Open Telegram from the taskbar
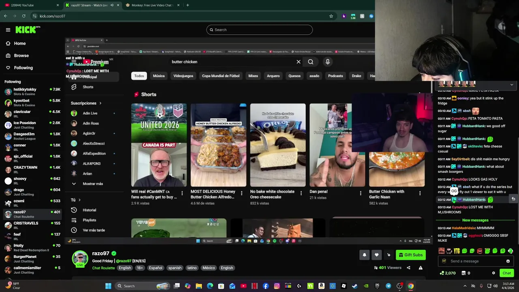This screenshot has height=292, width=519. point(388,286)
